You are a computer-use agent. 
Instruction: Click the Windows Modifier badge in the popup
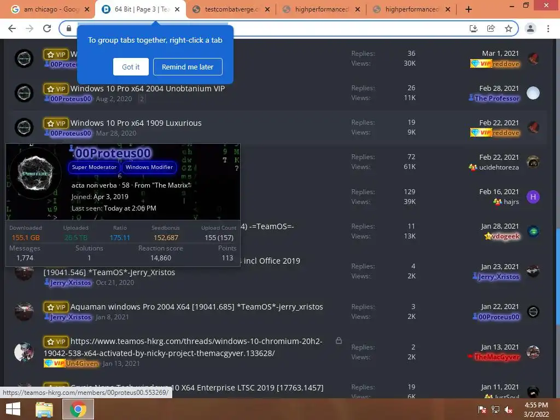click(149, 167)
